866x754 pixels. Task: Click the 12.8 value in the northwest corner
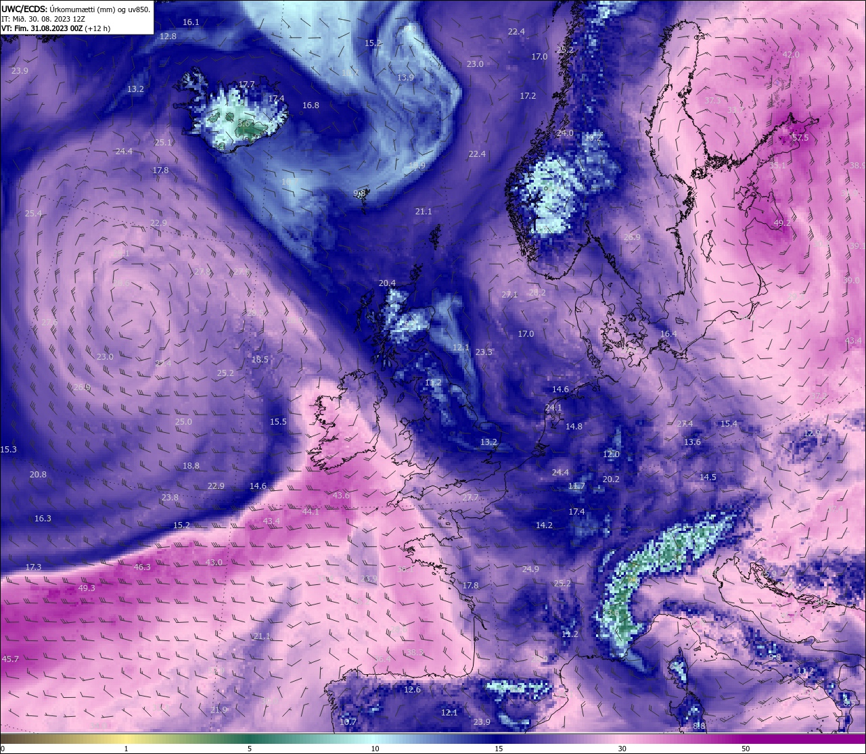(x=168, y=37)
